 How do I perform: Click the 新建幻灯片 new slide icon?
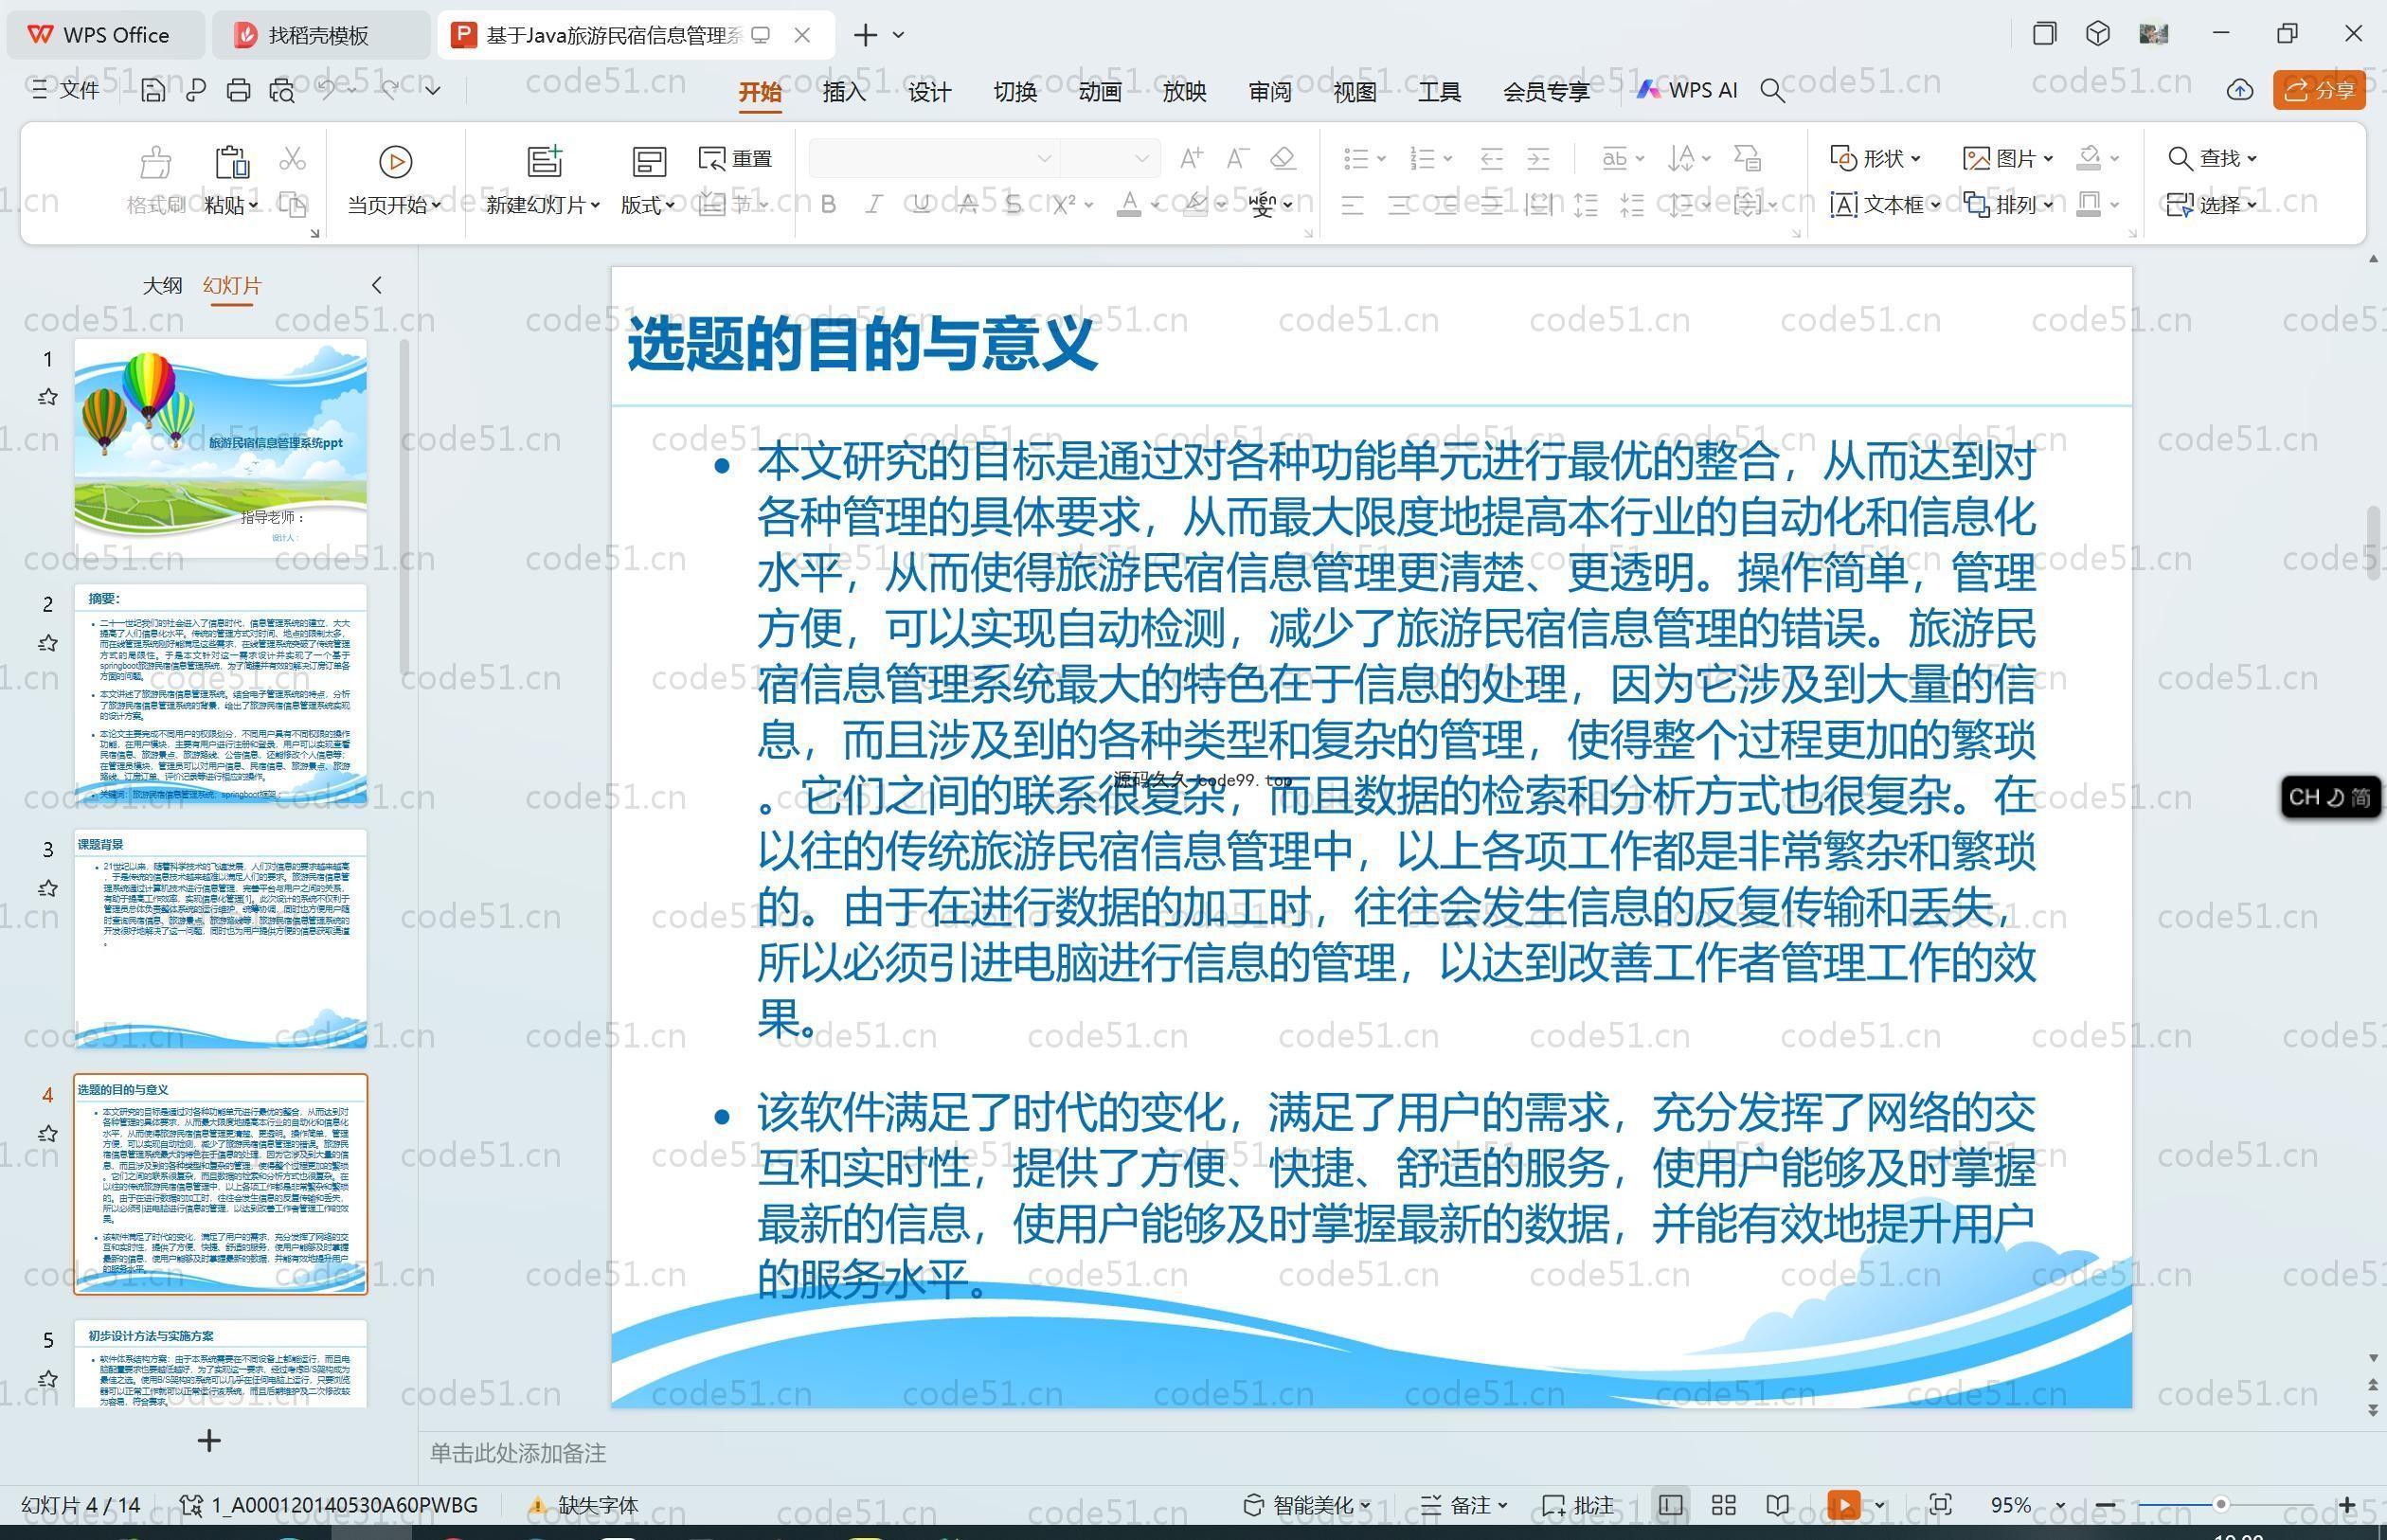(x=545, y=161)
